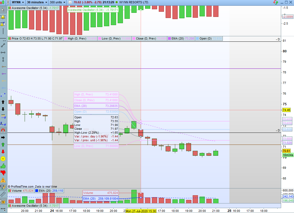Select the horizontal segment drawing tool
Image resolution: width=294 pixels, height=213 pixels.
pyautogui.click(x=3, y=53)
